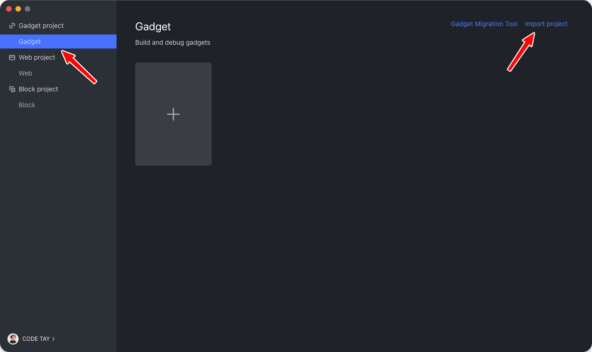592x352 pixels.
Task: Click the Gadget project section label
Action: 41,26
